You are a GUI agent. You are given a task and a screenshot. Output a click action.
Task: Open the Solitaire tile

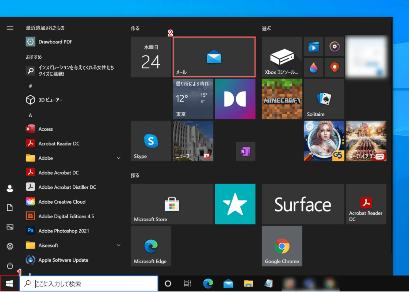point(324,99)
